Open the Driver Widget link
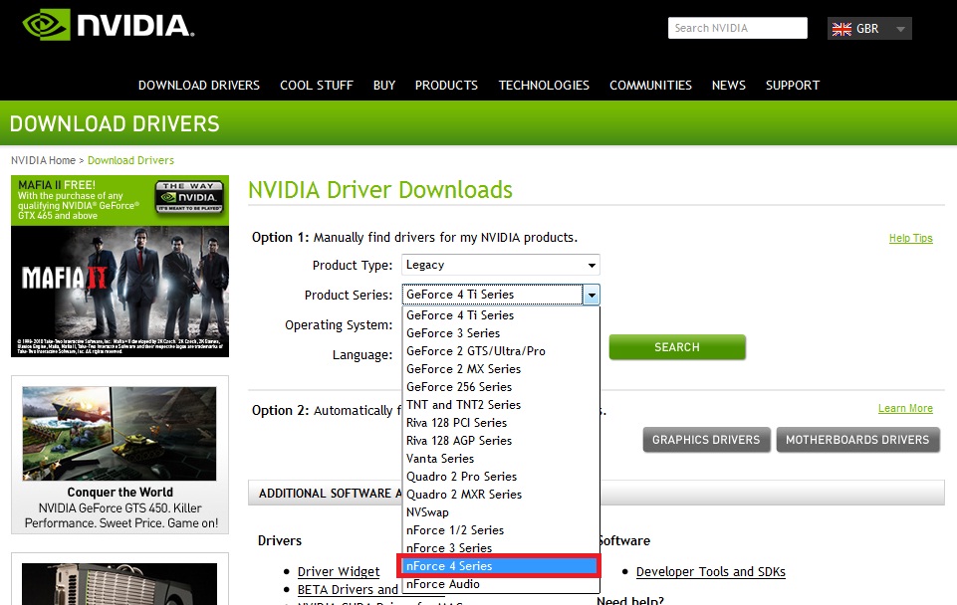Screen dimensions: 957x605 coord(339,571)
